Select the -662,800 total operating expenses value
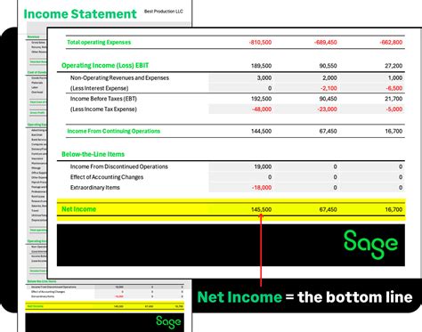 (391, 43)
